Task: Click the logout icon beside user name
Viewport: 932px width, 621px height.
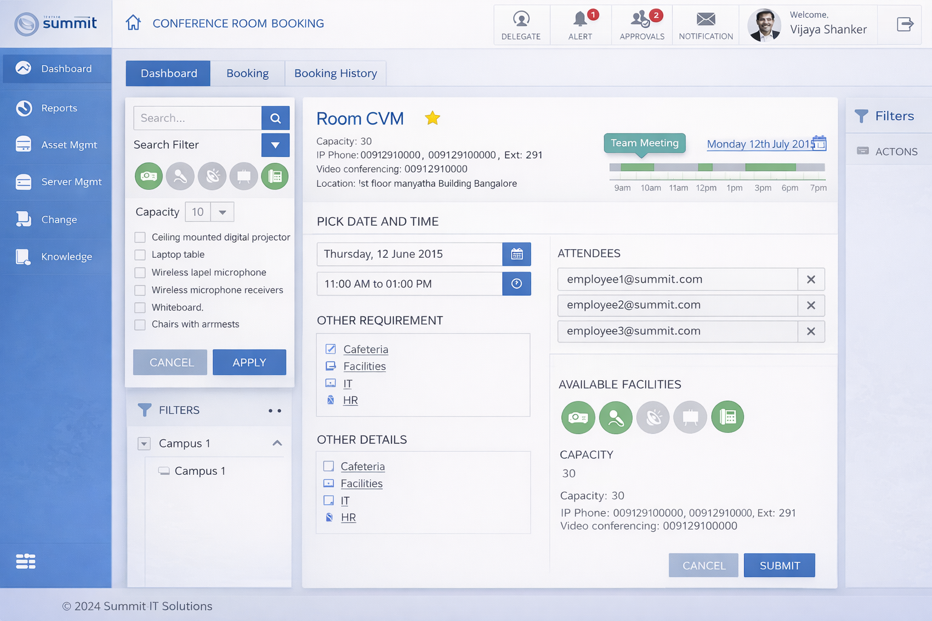Action: pyautogui.click(x=905, y=24)
